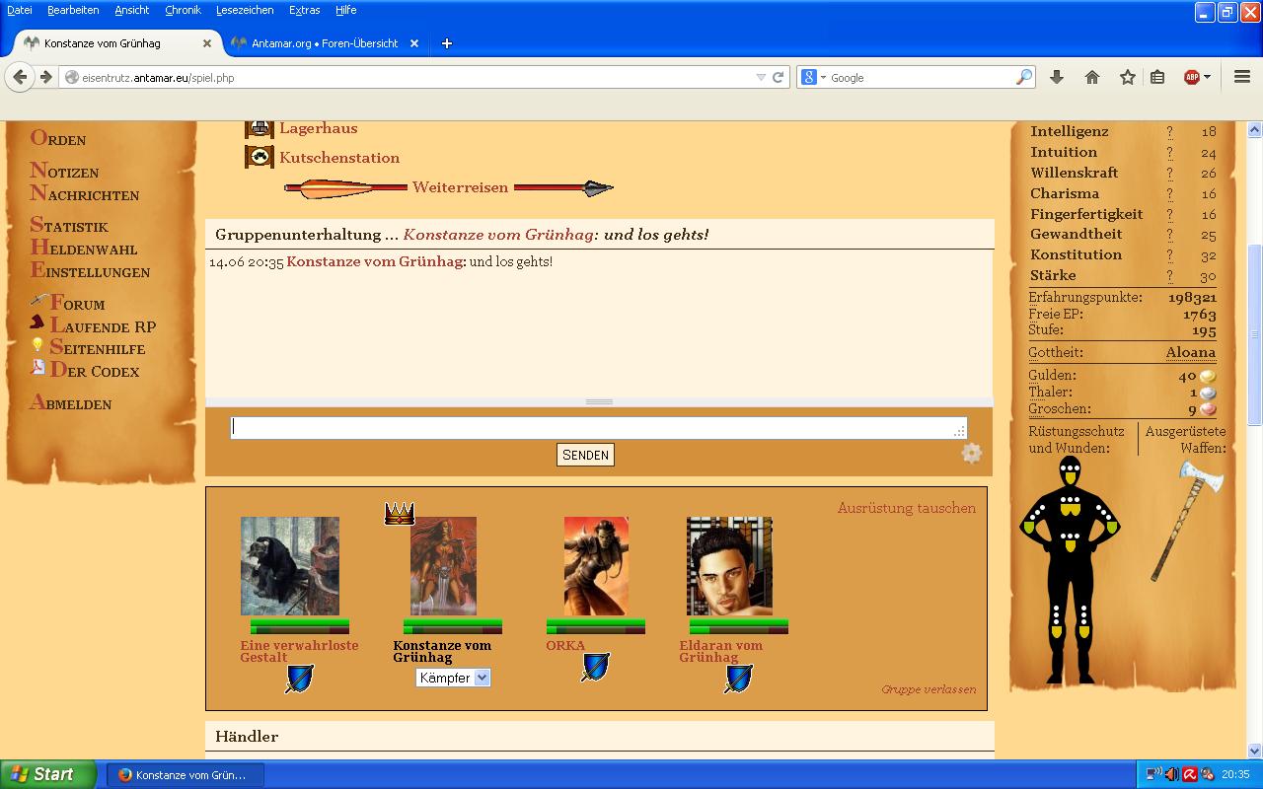Viewport: 1263px width, 789px height.
Task: Click the shield icon under ORKA
Action: (x=595, y=668)
